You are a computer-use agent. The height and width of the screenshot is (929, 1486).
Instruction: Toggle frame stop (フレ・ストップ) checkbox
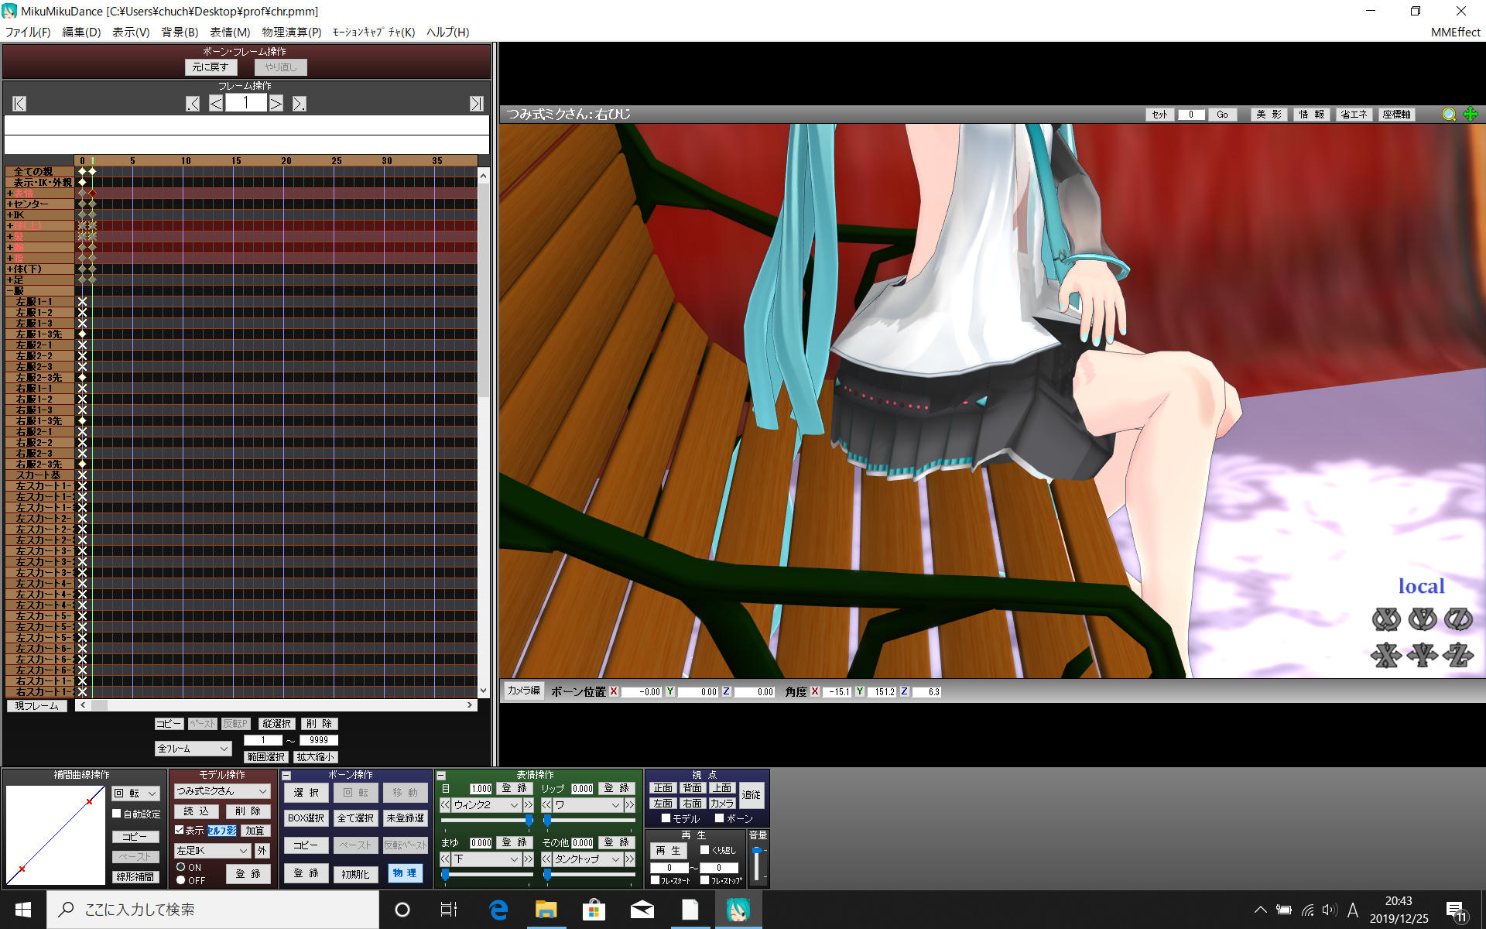click(704, 880)
